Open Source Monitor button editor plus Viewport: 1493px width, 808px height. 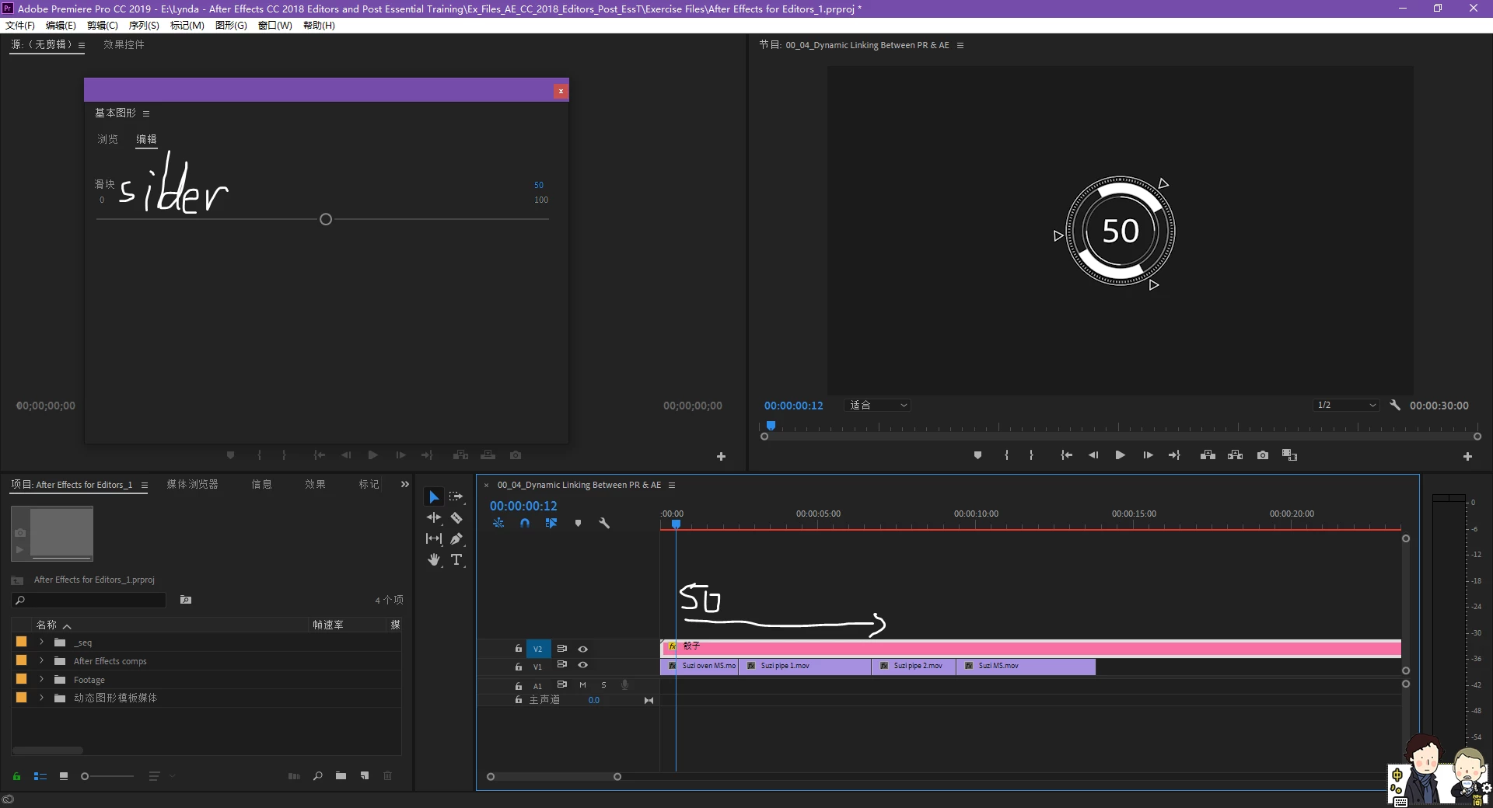pos(721,457)
